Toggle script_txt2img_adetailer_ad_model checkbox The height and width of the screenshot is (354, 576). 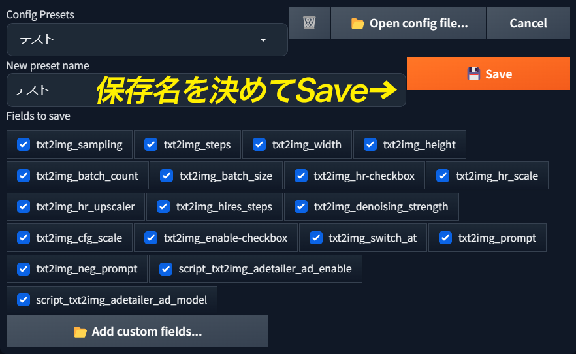pyautogui.click(x=24, y=300)
